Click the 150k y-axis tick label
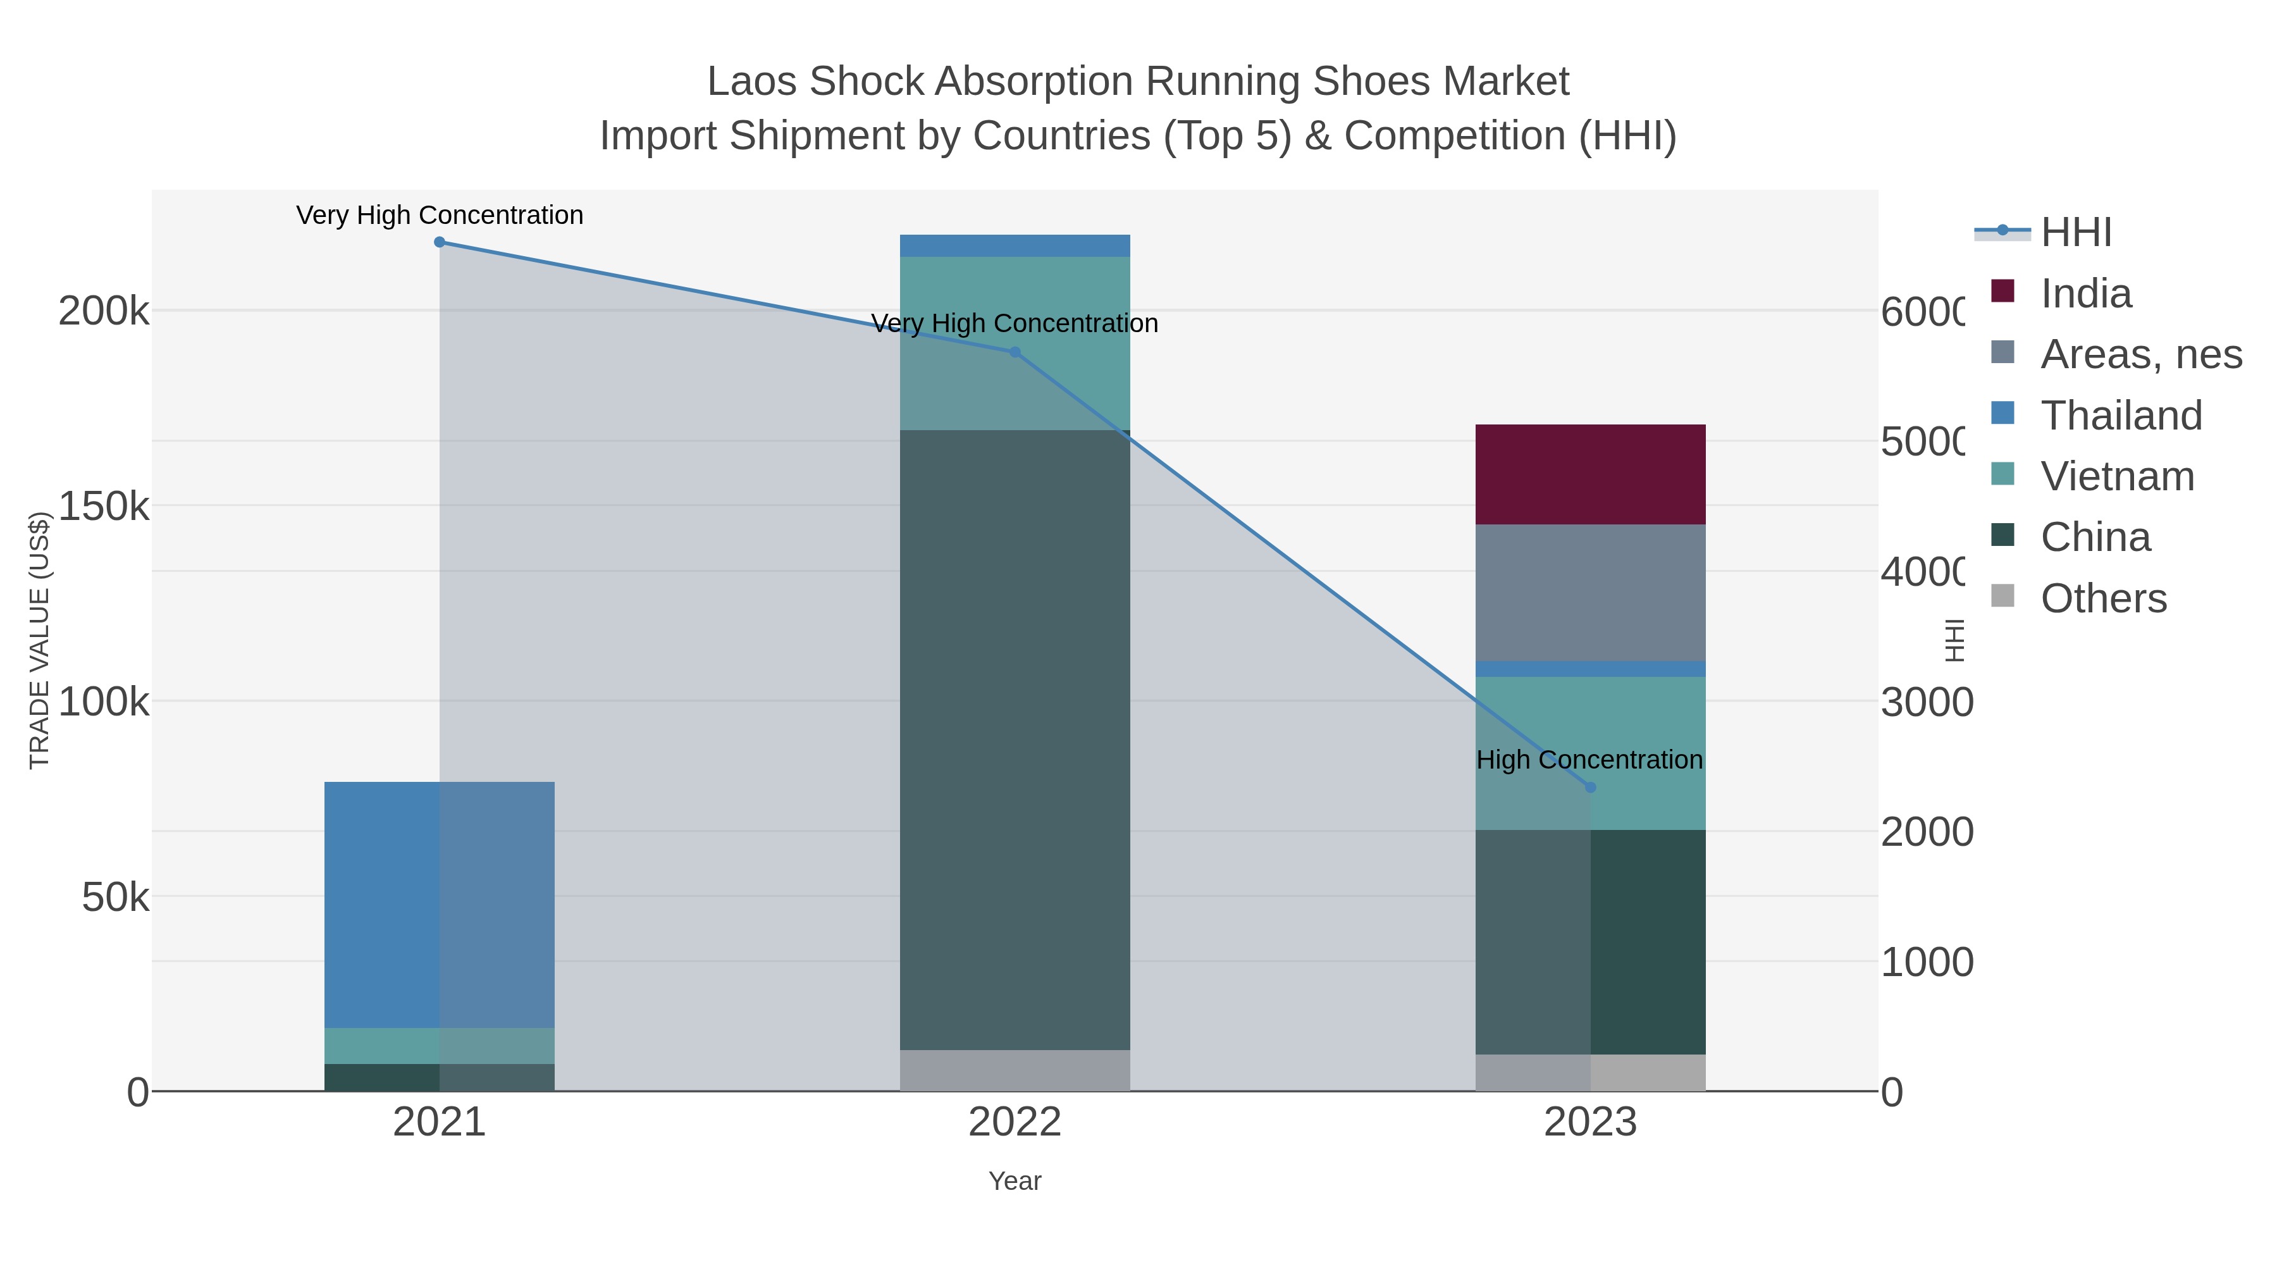This screenshot has width=2277, height=1281. pos(104,507)
